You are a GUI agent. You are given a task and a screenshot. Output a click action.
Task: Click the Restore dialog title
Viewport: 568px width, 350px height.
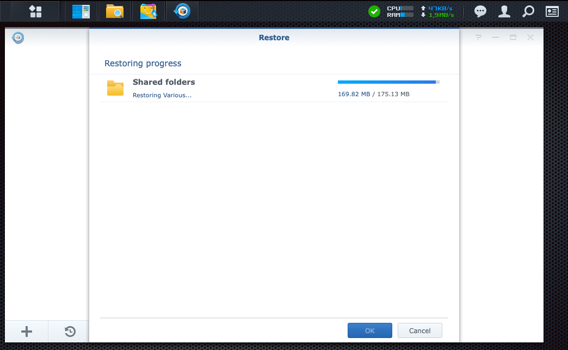(x=274, y=37)
